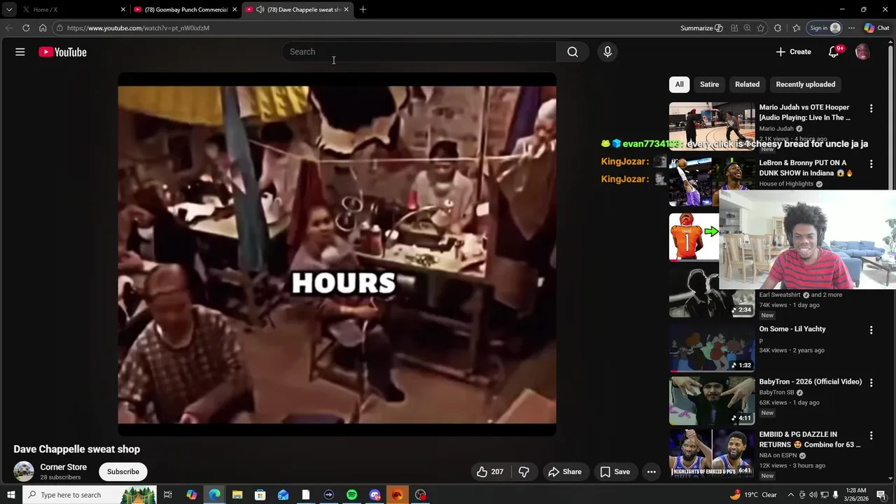This screenshot has height=504, width=896.
Task: Open browser extensions puzzle icon
Action: pos(778,28)
